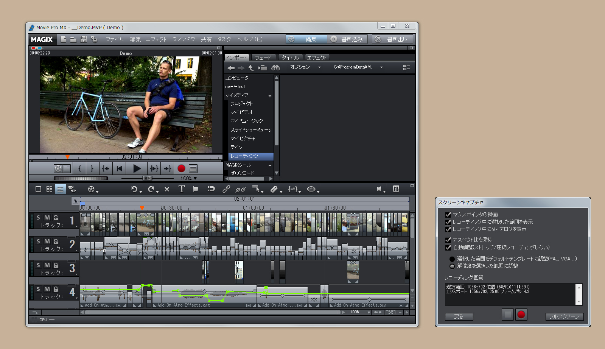Select the razor cut tool
605x349 pixels.
(x=274, y=189)
